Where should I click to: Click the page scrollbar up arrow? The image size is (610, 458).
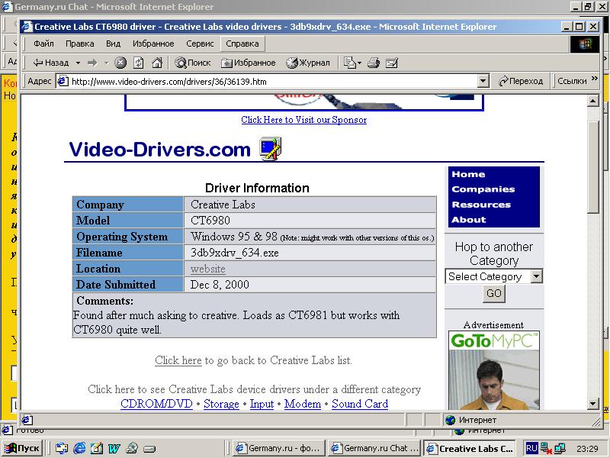point(592,102)
